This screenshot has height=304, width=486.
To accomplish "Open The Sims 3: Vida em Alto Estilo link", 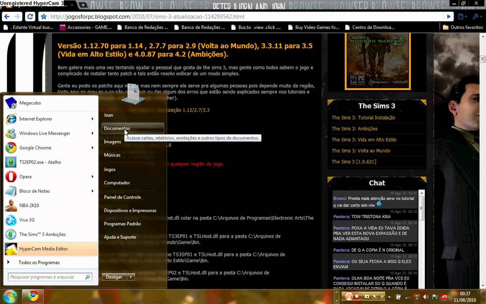I will tap(364, 140).
